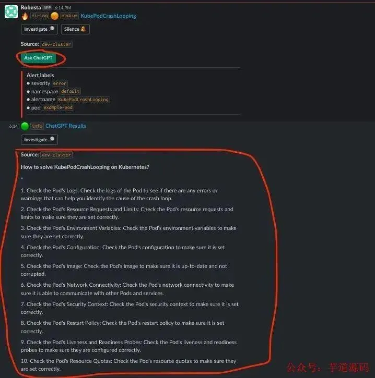Viewport: 375px width, 378px height.
Task: Click the firing status tag
Action: click(x=40, y=16)
